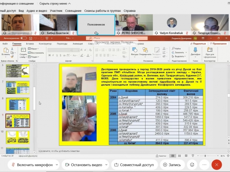Toggle the Автосохранение switch

click(x=23, y=38)
